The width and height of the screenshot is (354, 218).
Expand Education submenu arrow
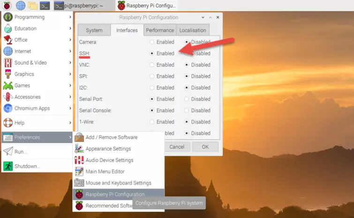coord(70,29)
